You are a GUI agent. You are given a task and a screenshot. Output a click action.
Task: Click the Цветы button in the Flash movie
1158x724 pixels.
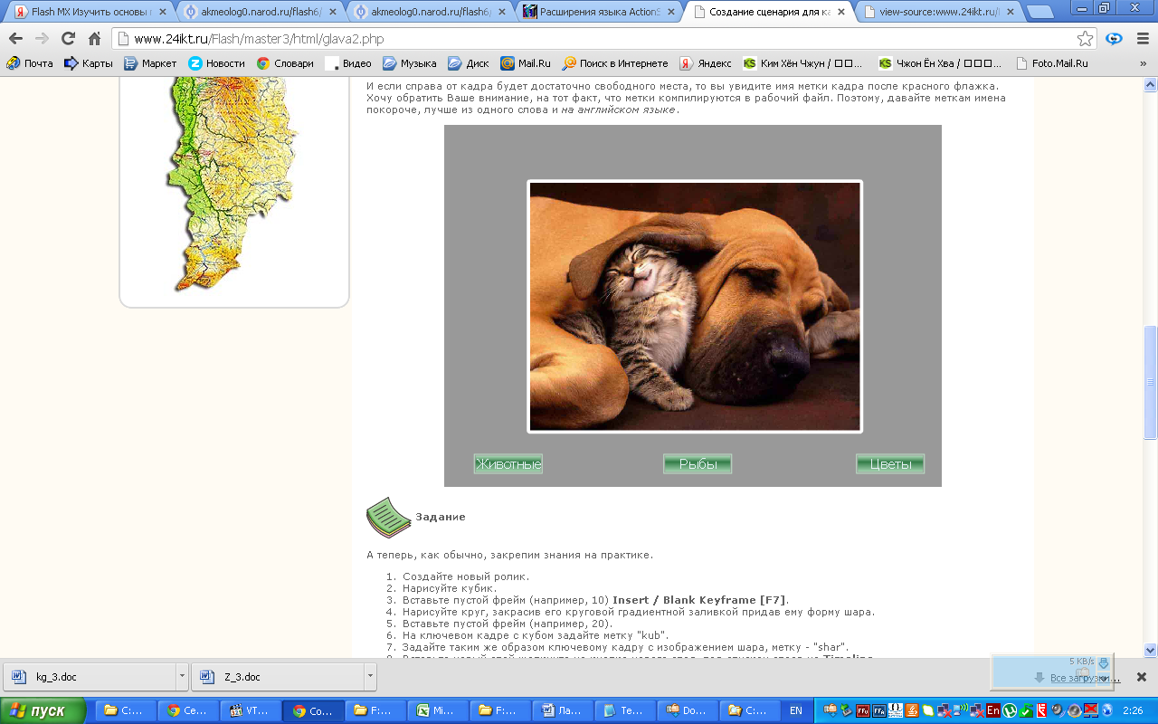[890, 464]
